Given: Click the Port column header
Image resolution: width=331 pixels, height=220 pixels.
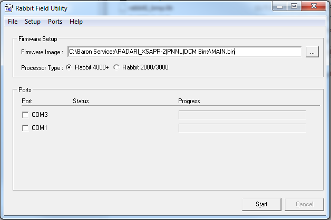Looking at the screenshot, I should click(26, 101).
